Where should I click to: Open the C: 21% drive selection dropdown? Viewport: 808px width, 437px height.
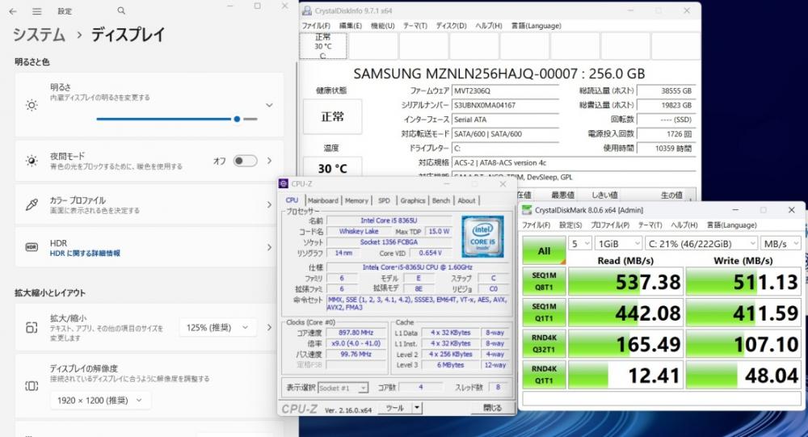tap(702, 244)
